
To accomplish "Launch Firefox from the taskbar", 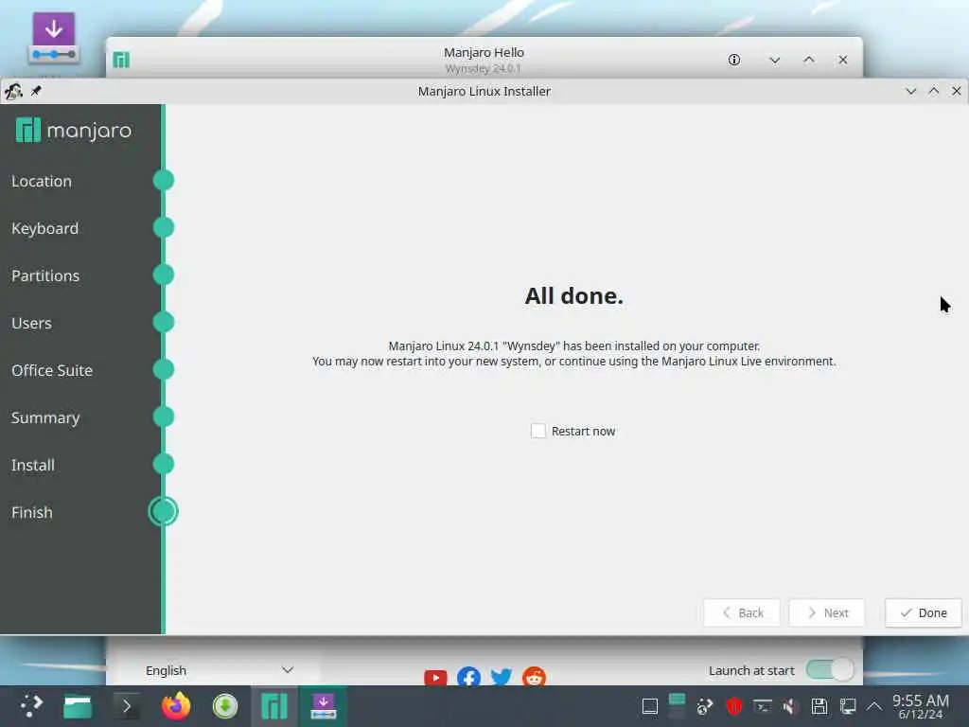I will 176,706.
